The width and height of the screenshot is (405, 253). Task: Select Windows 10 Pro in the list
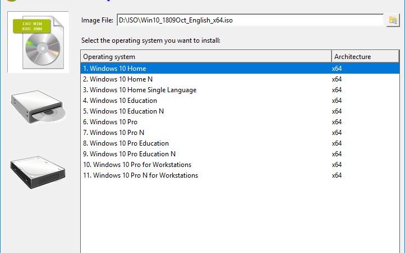click(x=240, y=121)
